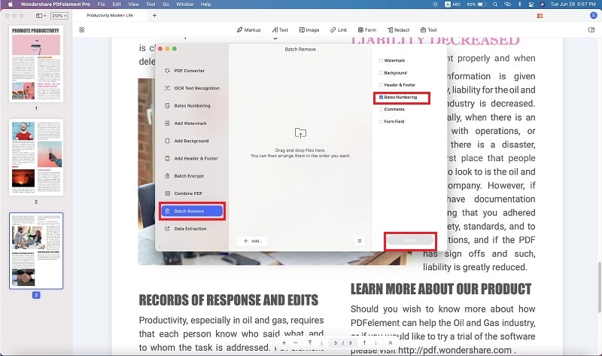Uncheck the Bates Numbering checkbox
602x356 pixels.
tap(381, 97)
